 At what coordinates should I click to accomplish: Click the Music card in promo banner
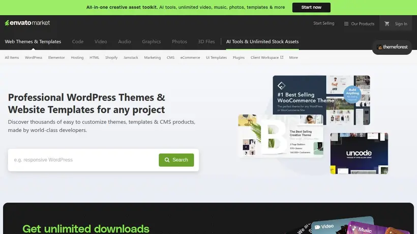coord(365,229)
